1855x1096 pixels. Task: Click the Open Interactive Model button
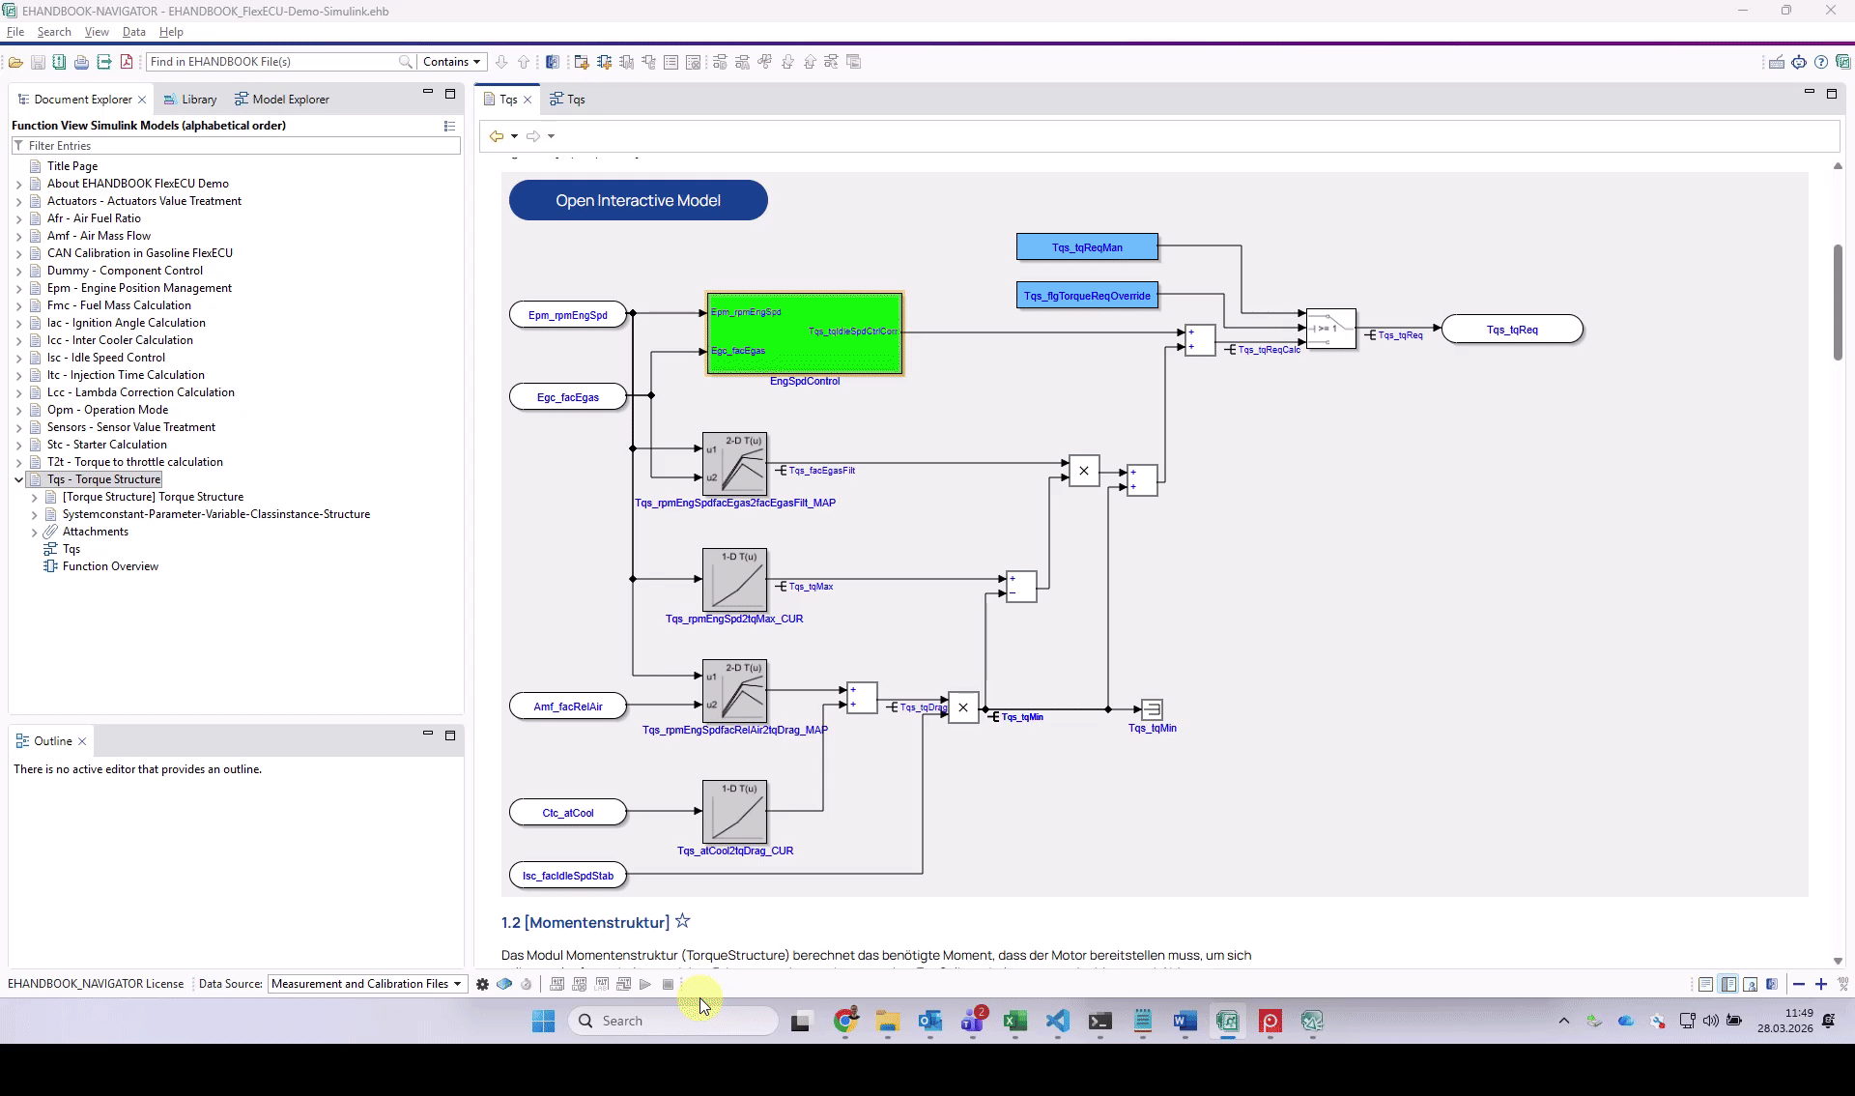click(x=638, y=200)
